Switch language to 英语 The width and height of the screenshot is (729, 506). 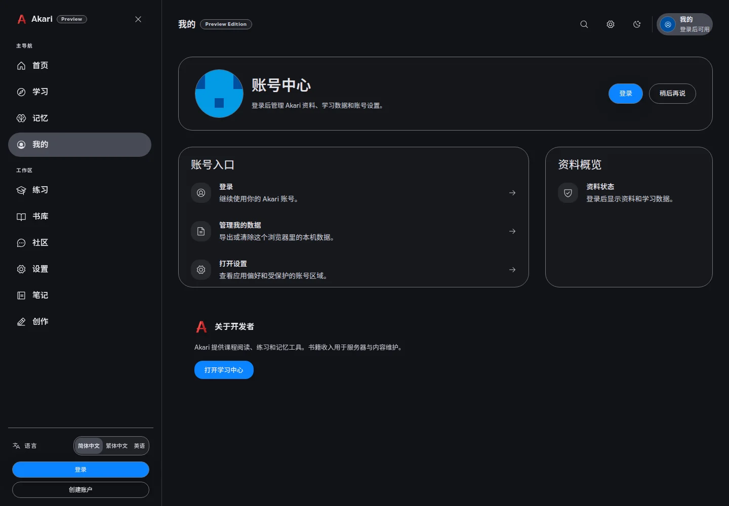click(x=139, y=446)
